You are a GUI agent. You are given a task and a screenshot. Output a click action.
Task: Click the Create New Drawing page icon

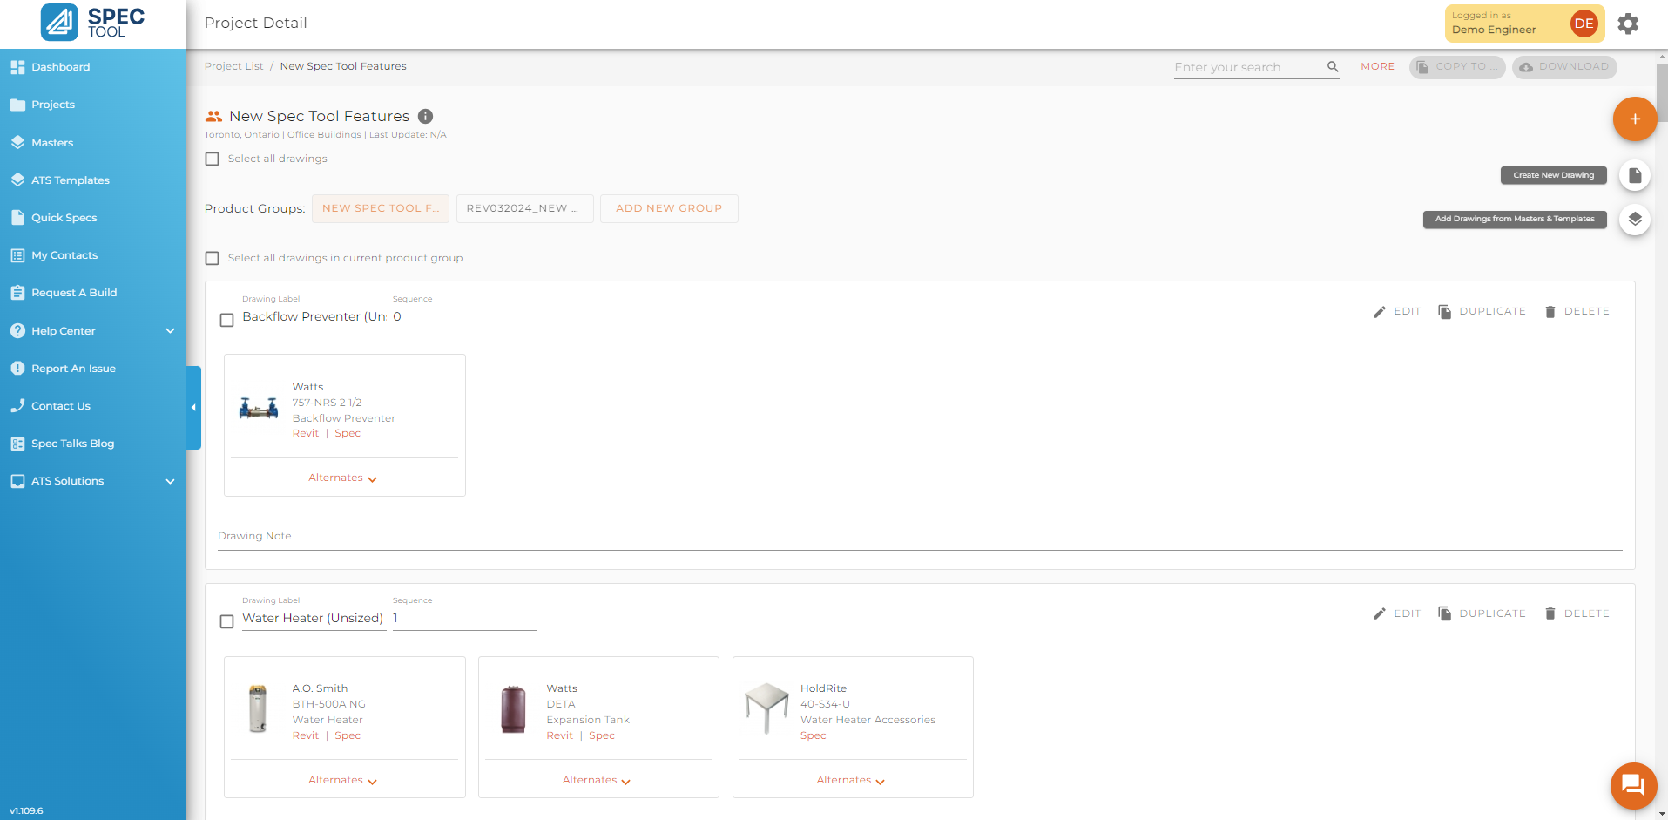1635,175
